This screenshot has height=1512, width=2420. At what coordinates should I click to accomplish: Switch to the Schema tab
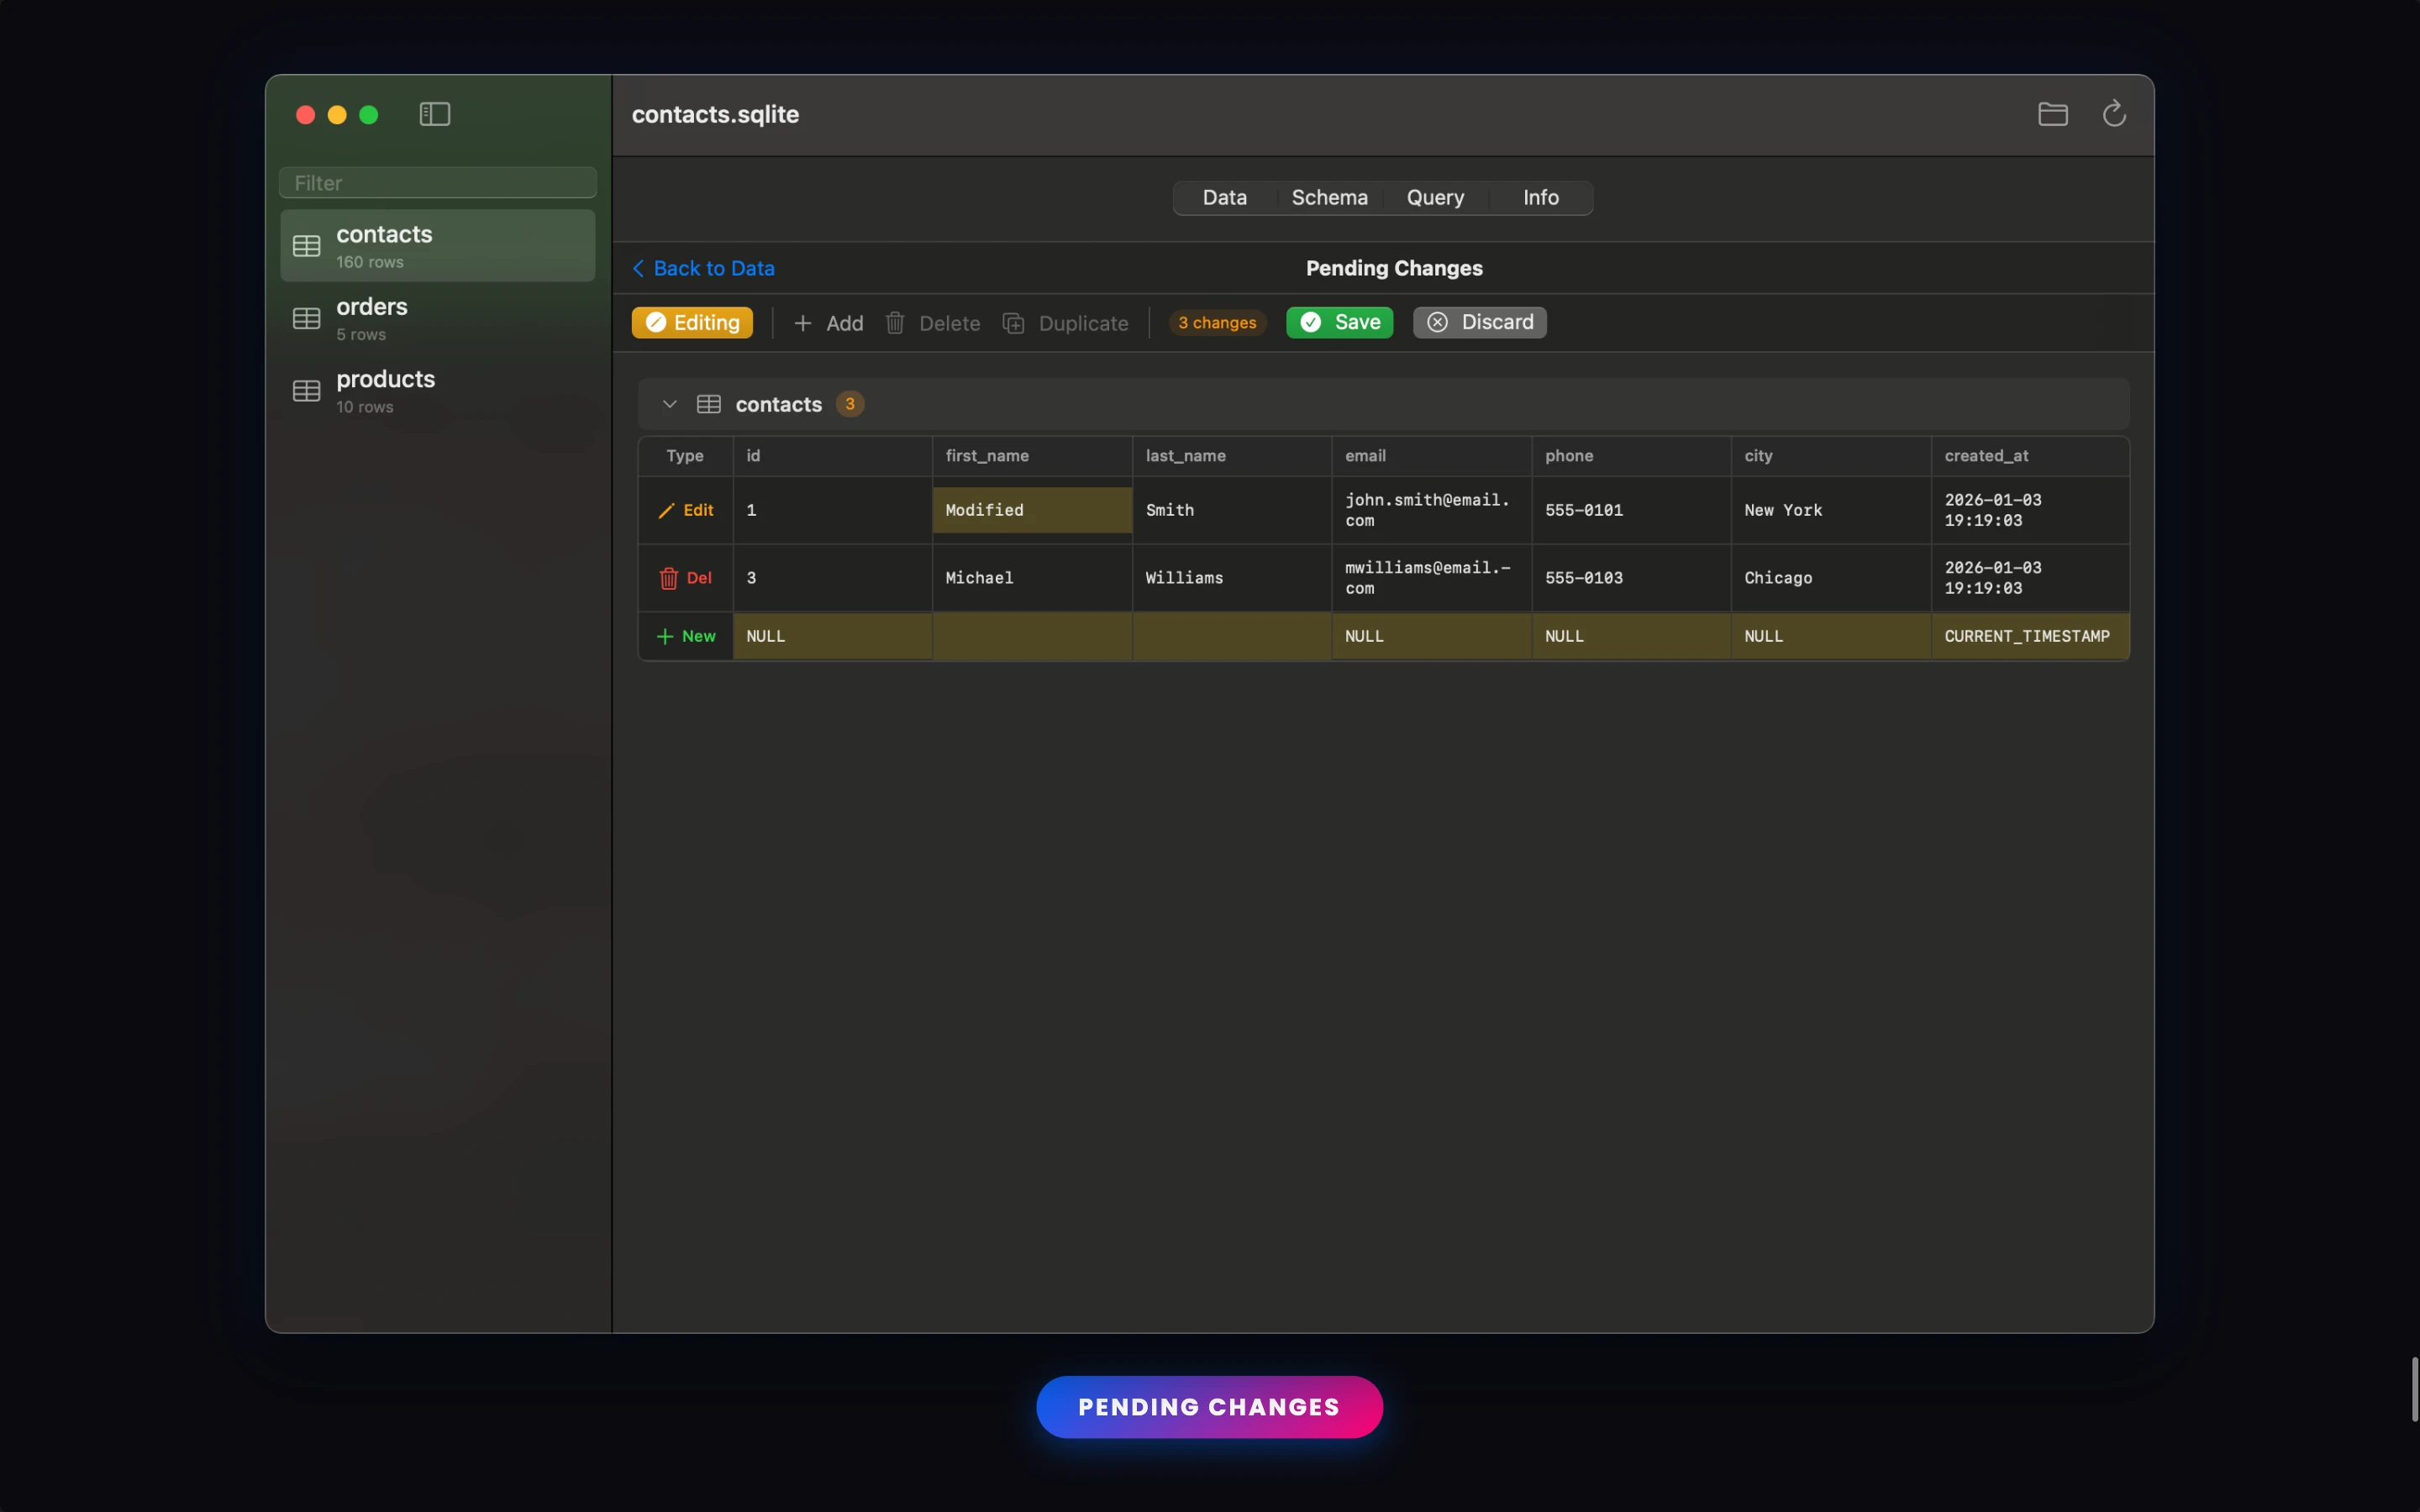(x=1329, y=198)
